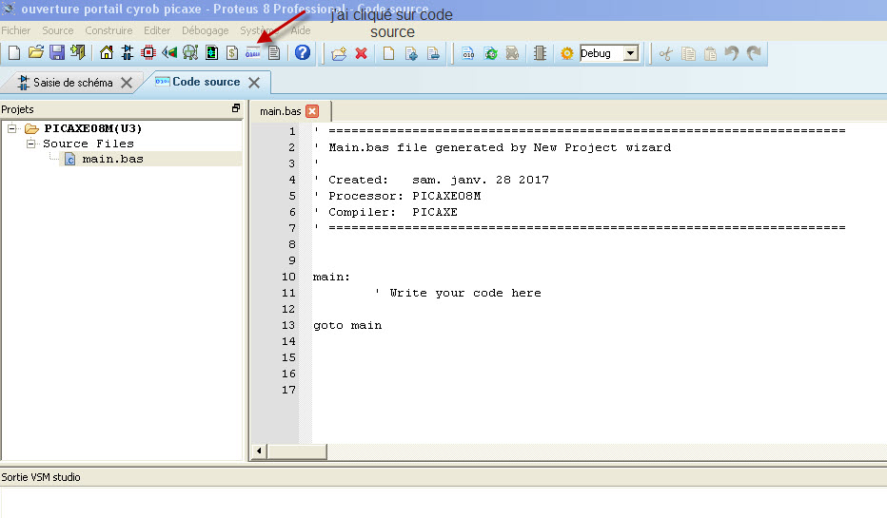Click the 'main:' label in code
The image size is (887, 518).
click(331, 277)
